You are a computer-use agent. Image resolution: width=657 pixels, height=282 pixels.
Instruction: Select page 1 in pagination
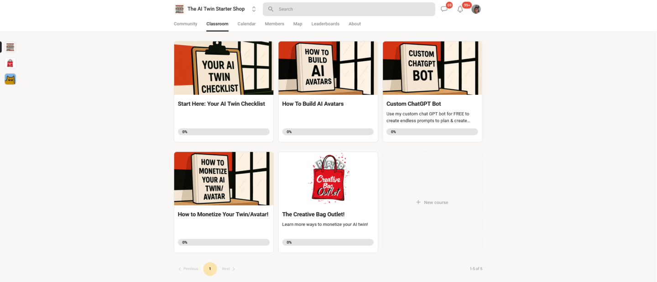pos(210,269)
